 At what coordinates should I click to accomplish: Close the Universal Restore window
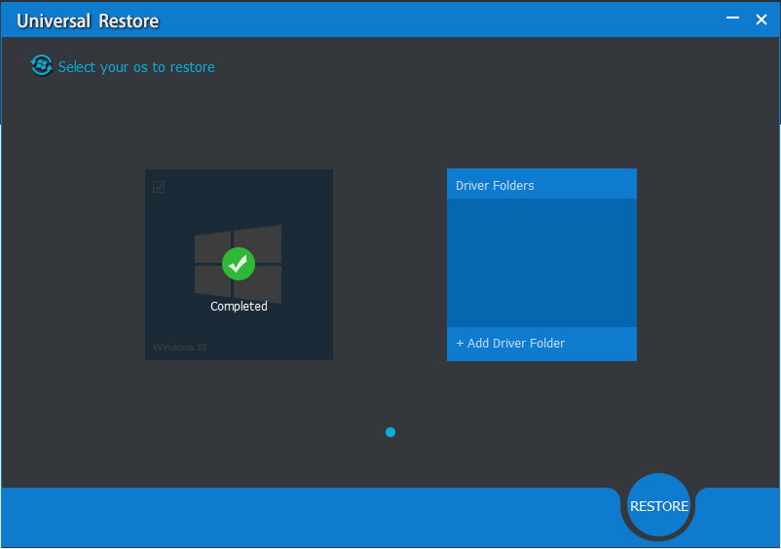[762, 18]
